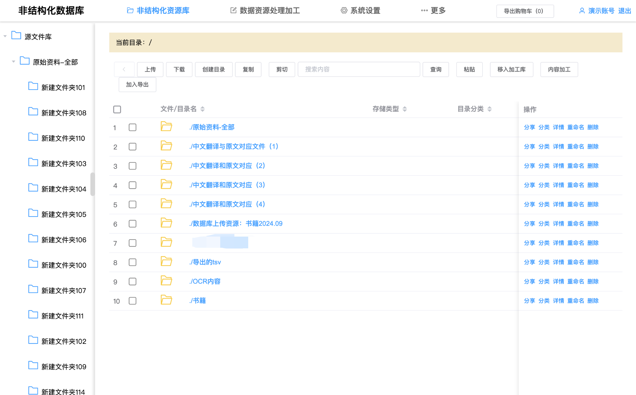Click 移入加工库 button
This screenshot has height=395, width=636.
[x=511, y=69]
